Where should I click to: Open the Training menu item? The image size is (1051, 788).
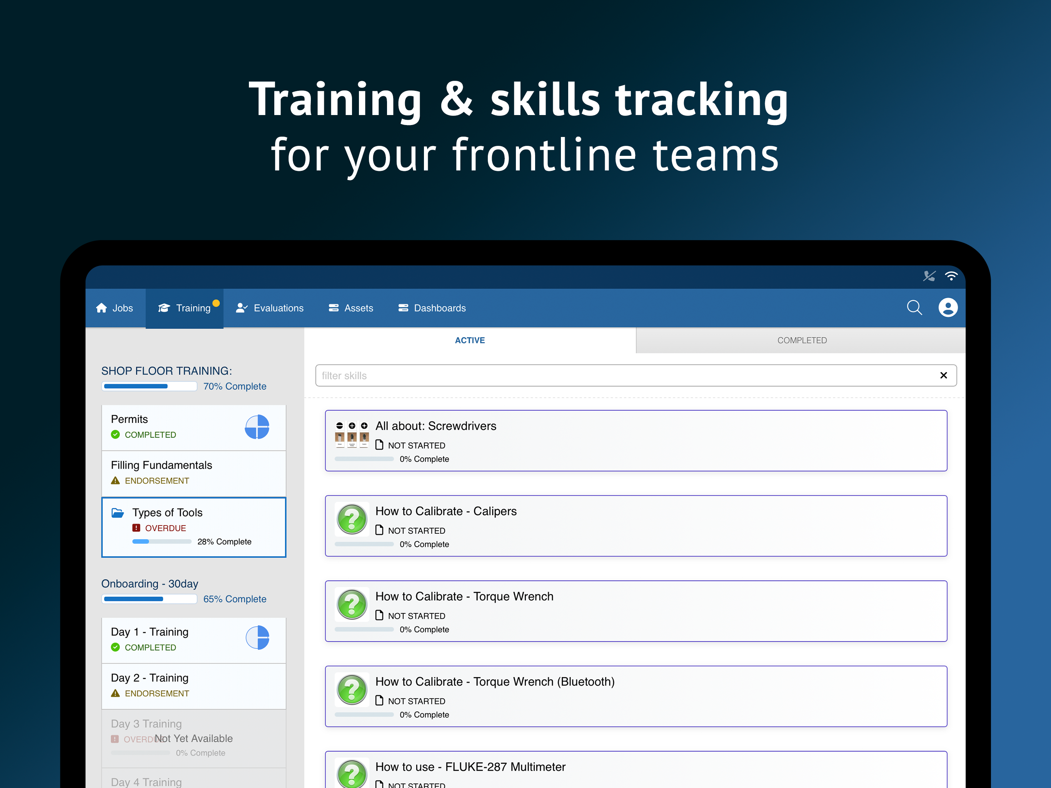[184, 308]
